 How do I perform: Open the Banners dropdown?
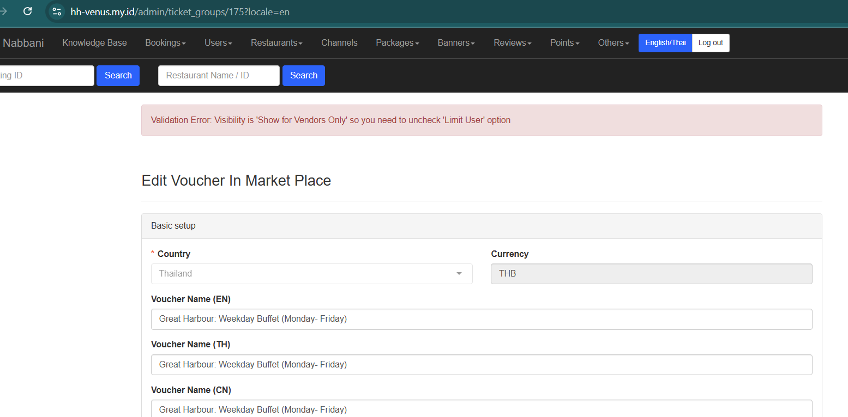pos(456,43)
